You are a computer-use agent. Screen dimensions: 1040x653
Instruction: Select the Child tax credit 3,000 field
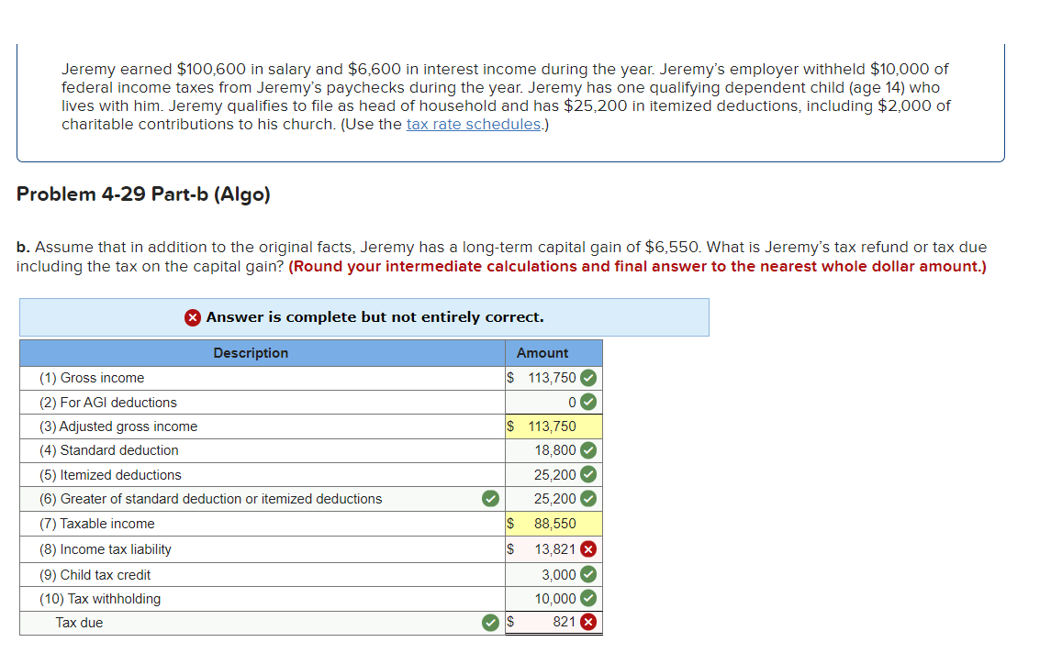[554, 575]
